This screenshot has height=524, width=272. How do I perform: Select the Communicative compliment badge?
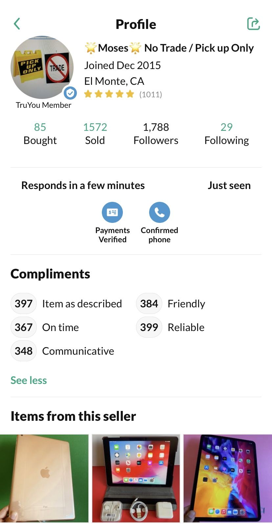tap(24, 351)
